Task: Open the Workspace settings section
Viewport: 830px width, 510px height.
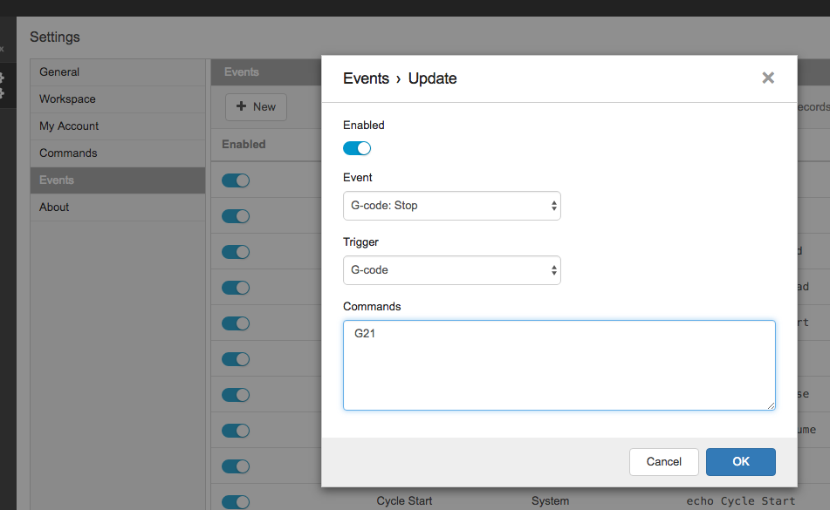Action: pyautogui.click(x=67, y=99)
